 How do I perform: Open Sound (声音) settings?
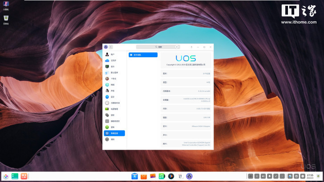coord(114,91)
